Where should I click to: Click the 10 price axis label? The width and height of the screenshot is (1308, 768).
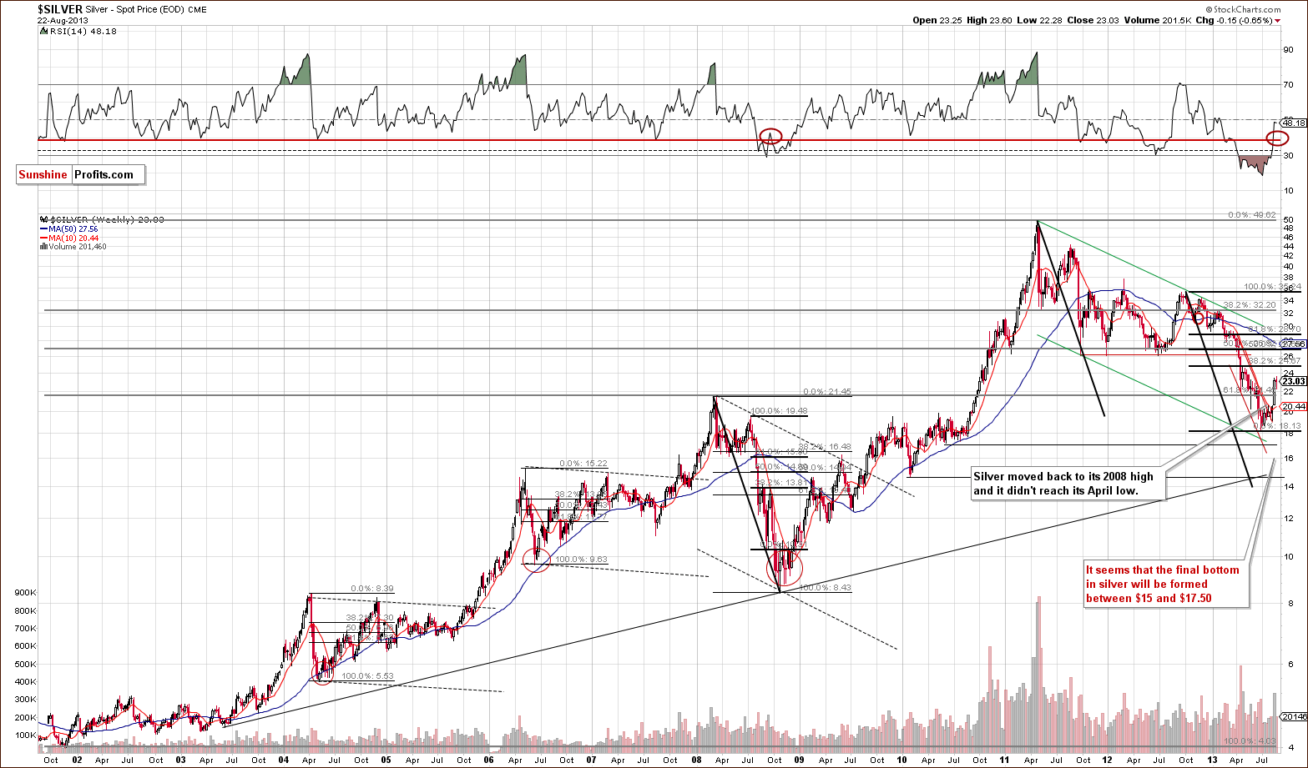coord(1288,557)
